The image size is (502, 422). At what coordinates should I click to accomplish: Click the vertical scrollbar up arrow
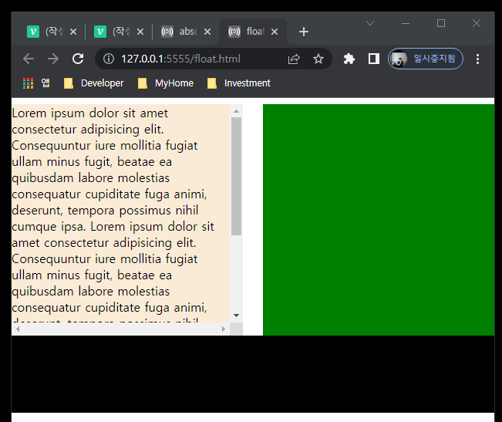236,111
